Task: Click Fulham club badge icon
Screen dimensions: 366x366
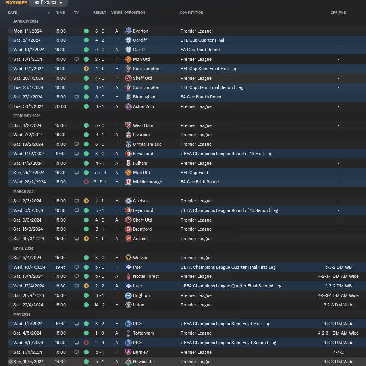Action: pos(128,163)
